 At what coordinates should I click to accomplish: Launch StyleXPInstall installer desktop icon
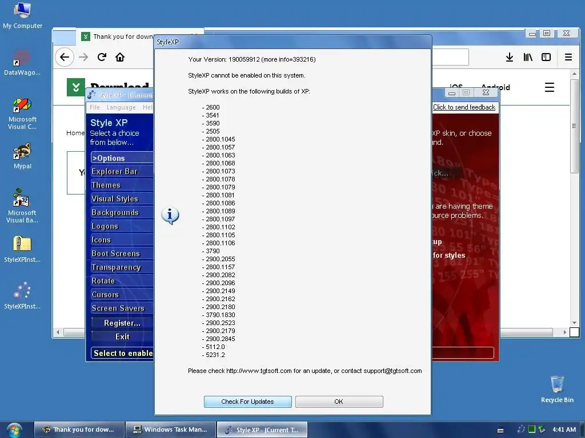(22, 296)
